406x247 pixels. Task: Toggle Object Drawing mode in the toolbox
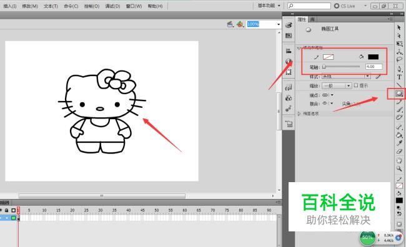399,224
